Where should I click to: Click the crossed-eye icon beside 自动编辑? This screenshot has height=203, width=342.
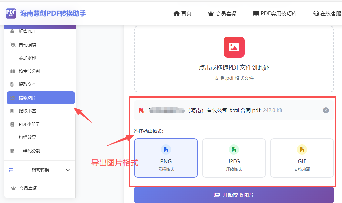pos(13,45)
